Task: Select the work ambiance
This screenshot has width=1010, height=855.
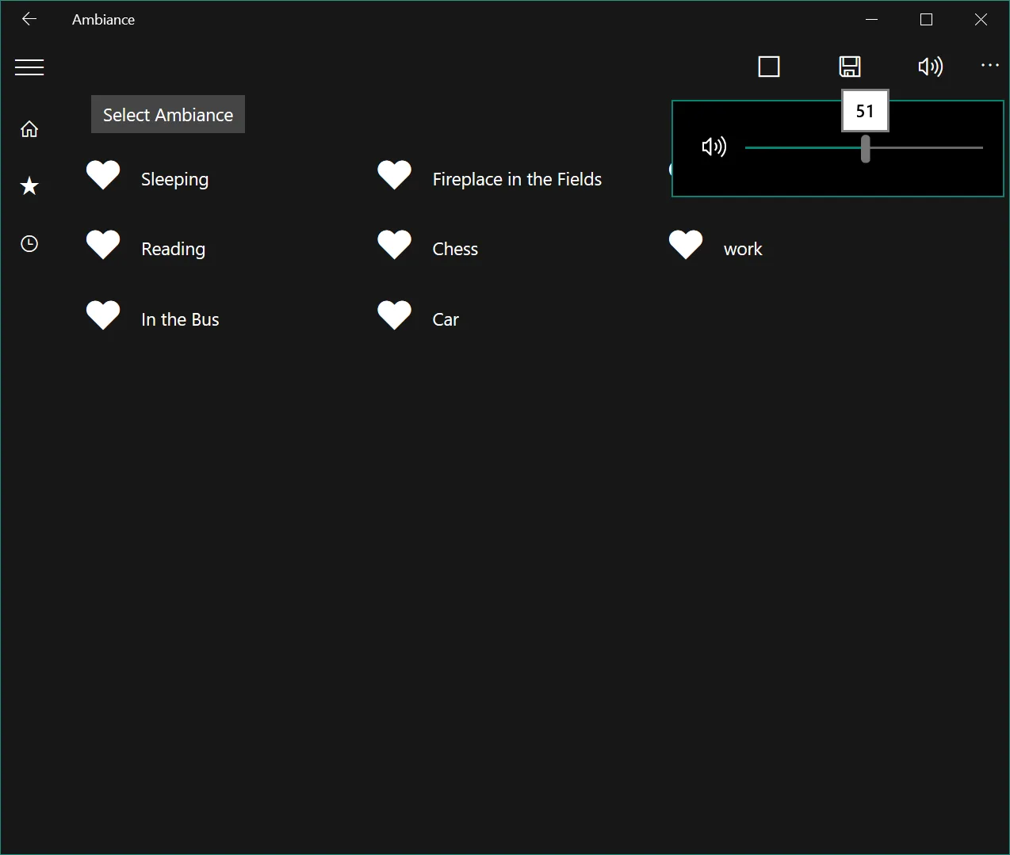Action: point(743,249)
